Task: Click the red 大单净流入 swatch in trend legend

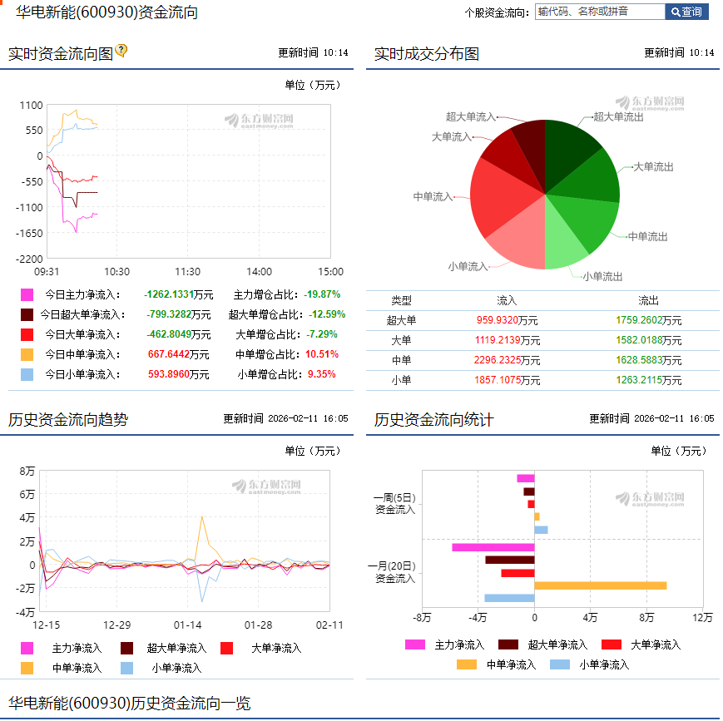Action: point(226,648)
